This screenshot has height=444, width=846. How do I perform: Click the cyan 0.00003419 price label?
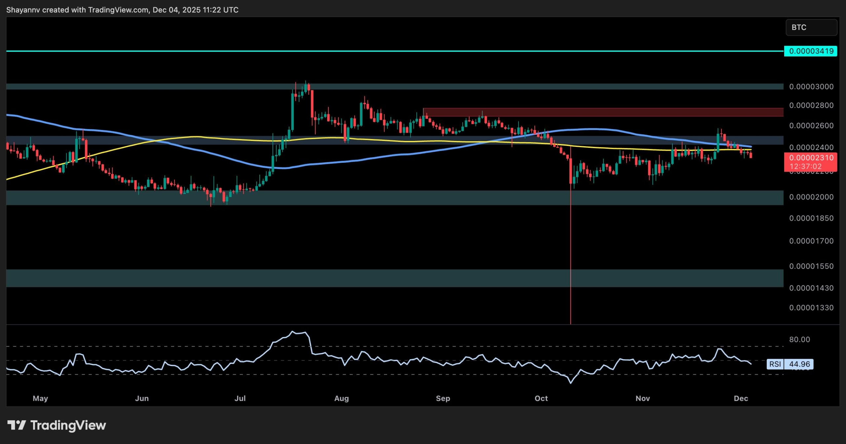(810, 51)
